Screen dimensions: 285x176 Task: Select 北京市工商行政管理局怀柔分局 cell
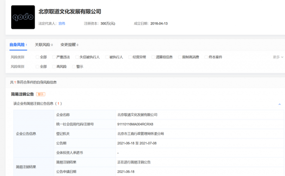(x=199, y=134)
